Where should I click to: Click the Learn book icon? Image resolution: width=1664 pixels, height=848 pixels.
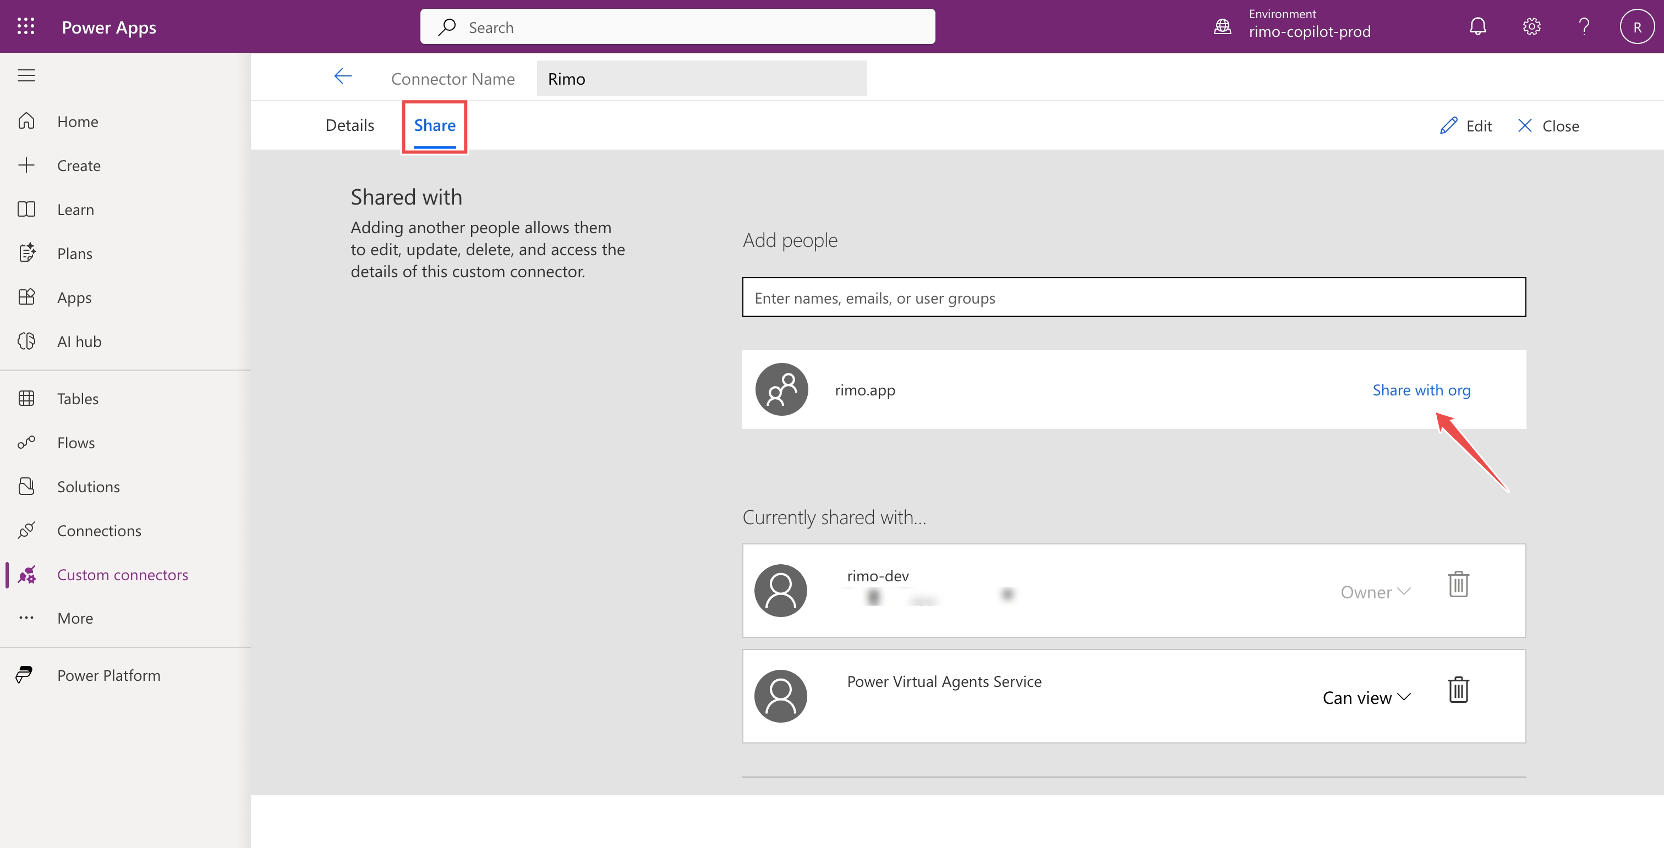[26, 209]
